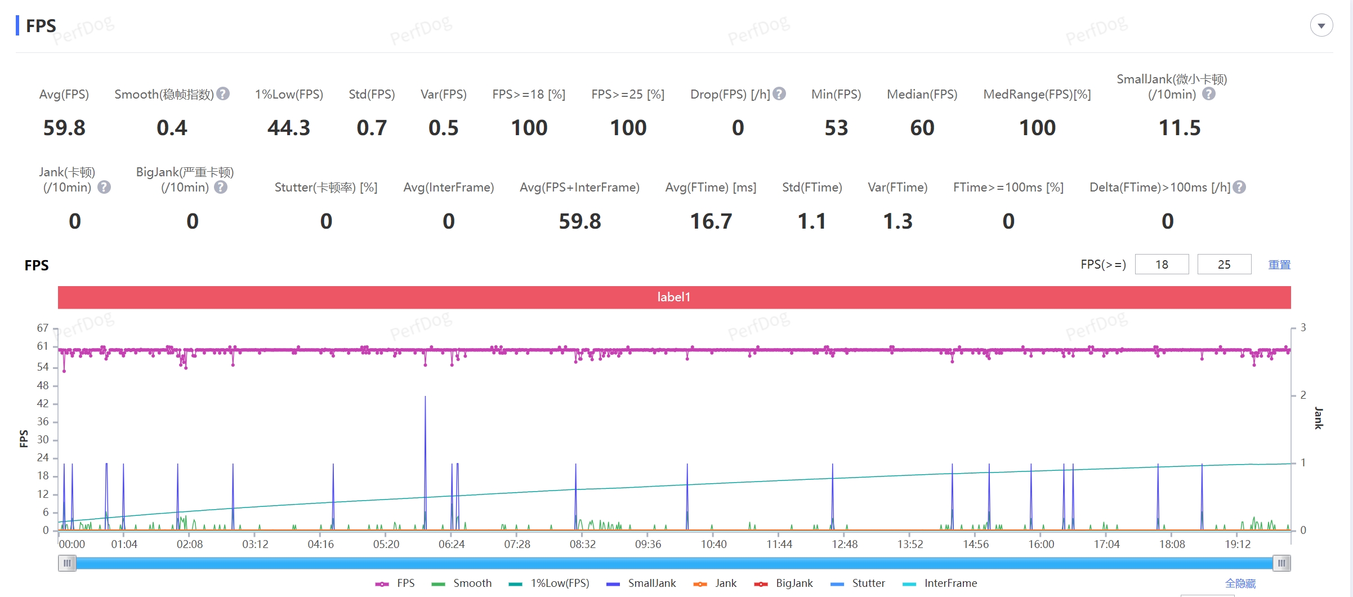Click the 重置 reset link
Screen dimensions: 1353x597
(1279, 265)
